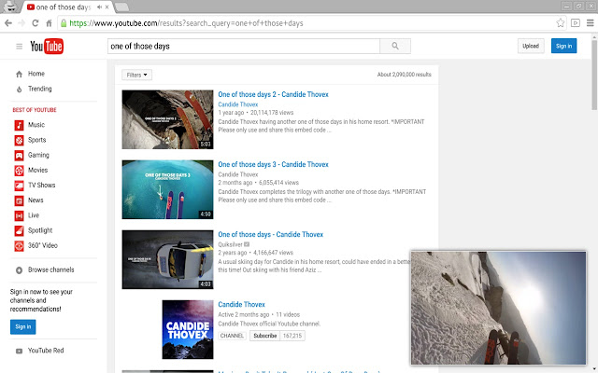This screenshot has height=373, width=598.
Task: Click the Sports category icon
Action: click(x=19, y=141)
